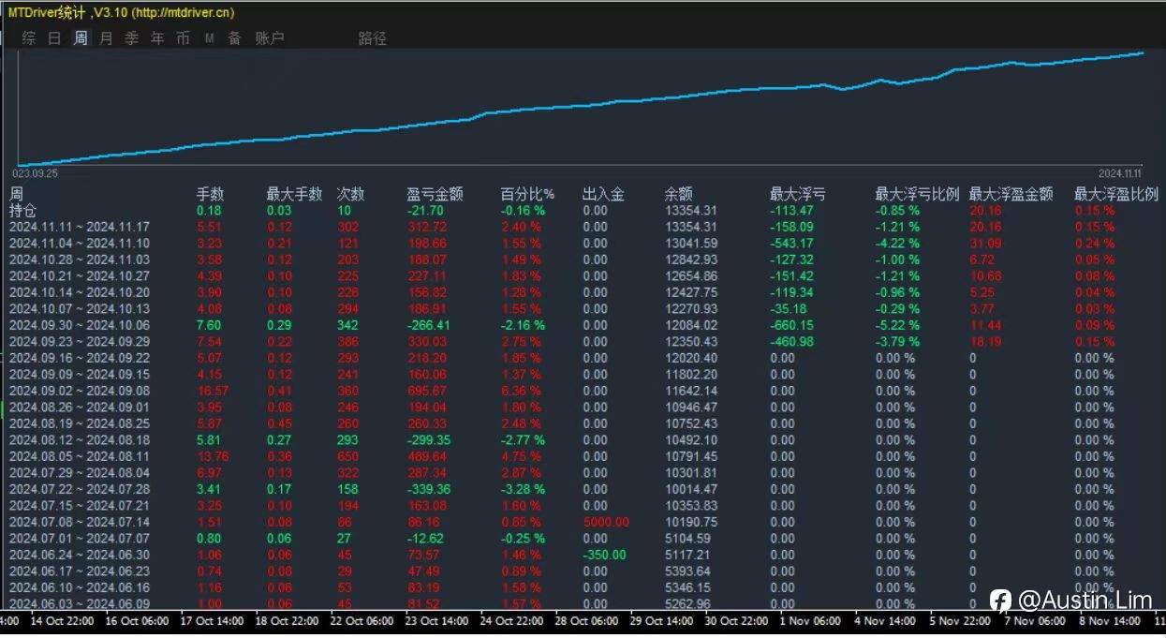
Task: Click the 盈亏金额 column header
Action: (x=435, y=194)
